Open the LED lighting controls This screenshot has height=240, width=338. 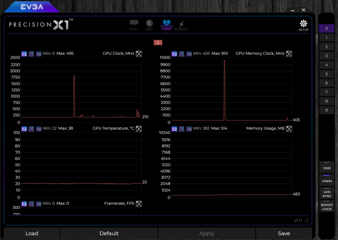pyautogui.click(x=149, y=25)
